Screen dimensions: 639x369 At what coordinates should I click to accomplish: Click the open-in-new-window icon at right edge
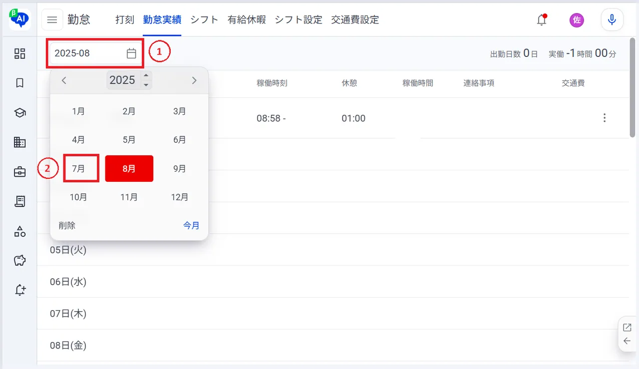(x=628, y=328)
